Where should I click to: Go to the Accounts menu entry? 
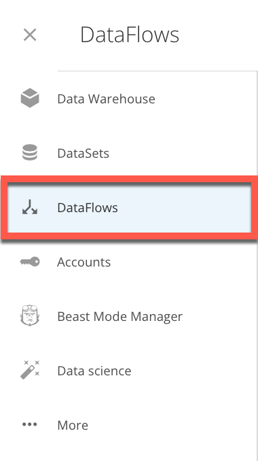point(84,262)
